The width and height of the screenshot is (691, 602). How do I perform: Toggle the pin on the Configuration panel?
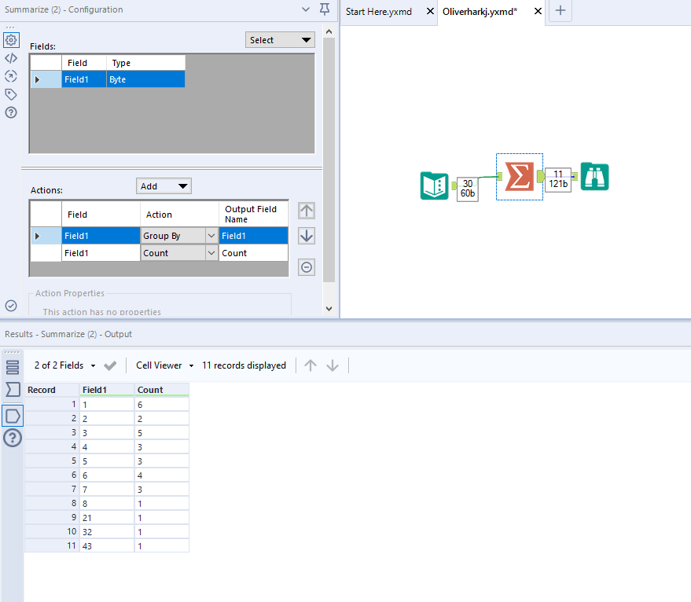tap(324, 9)
